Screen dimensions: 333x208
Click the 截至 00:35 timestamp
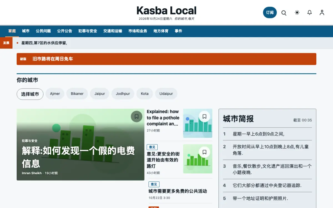click(302, 120)
